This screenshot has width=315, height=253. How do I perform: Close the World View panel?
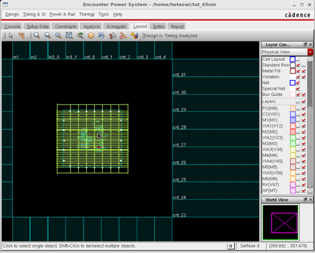[310, 199]
